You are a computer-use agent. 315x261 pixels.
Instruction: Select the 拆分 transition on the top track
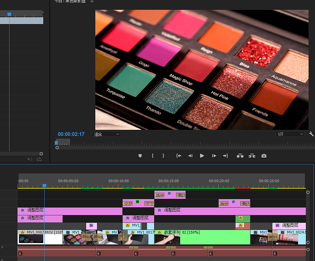pyautogui.click(x=160, y=195)
